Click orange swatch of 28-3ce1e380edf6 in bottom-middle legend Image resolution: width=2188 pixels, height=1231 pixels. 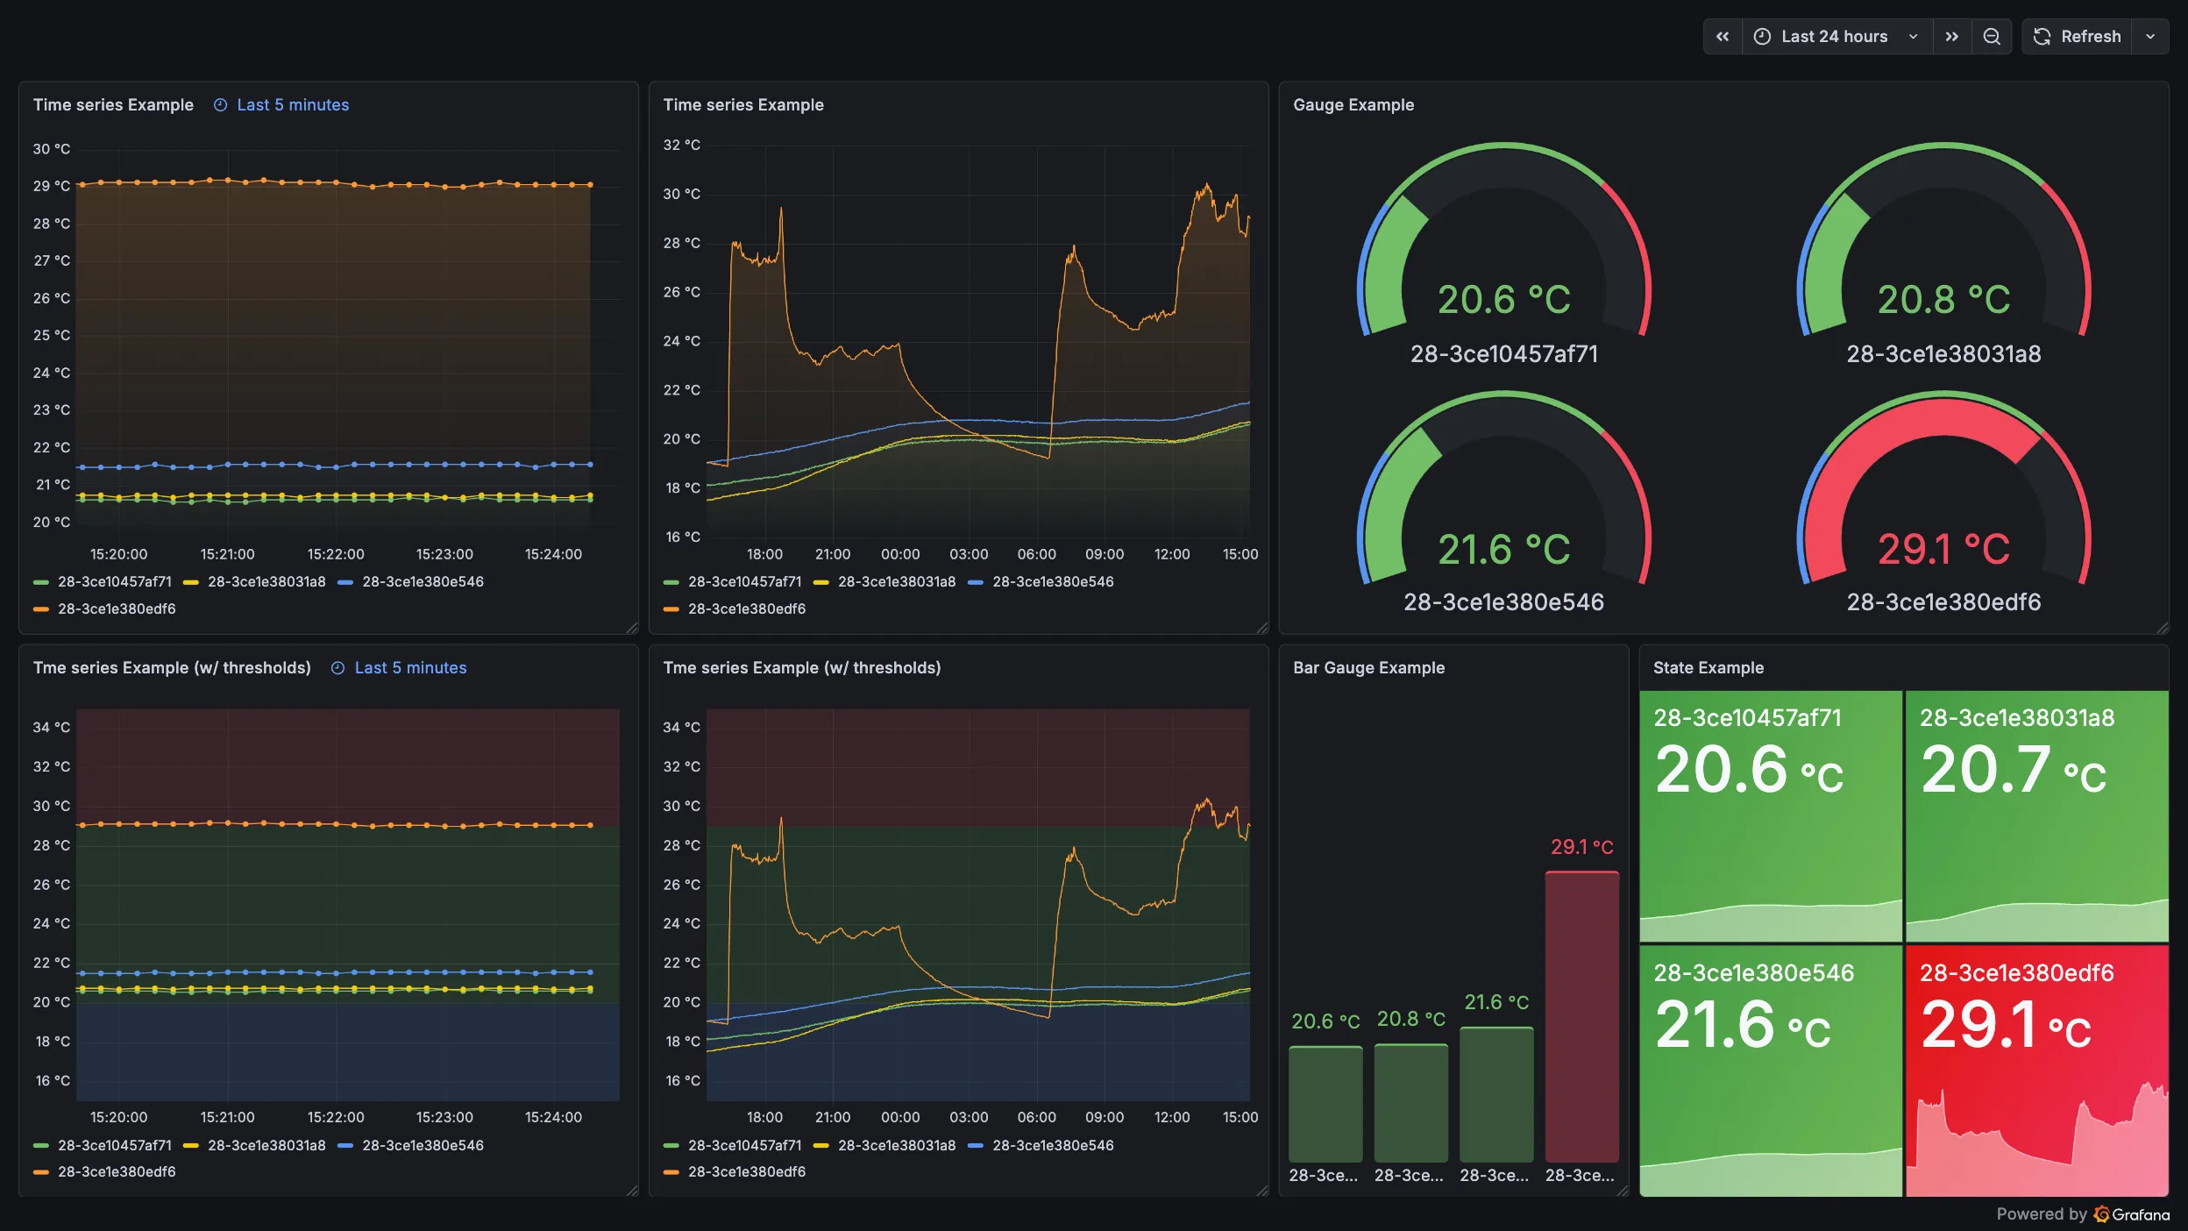point(671,1172)
